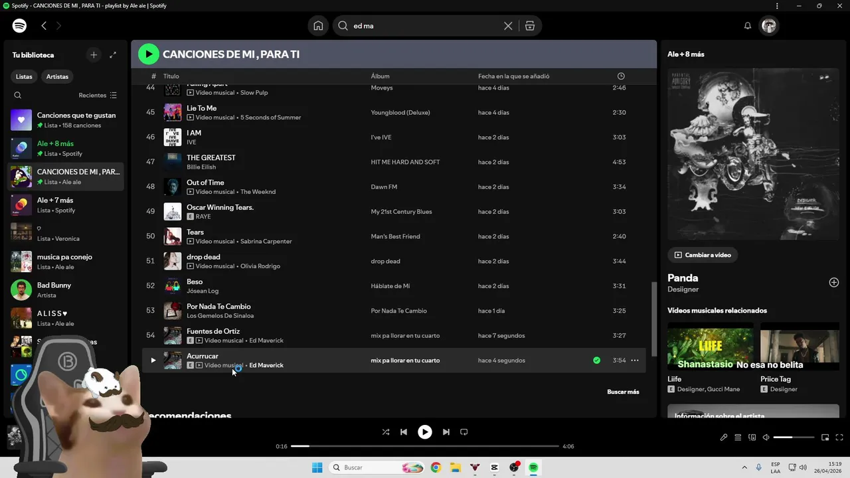Open Ale + 8 más in library
Viewport: 850px width, 478px height.
(65, 148)
